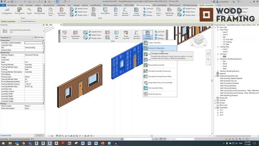This screenshot has height=146, width=259.
Task: Open the Shop Drawings tool
Action: 40,11
